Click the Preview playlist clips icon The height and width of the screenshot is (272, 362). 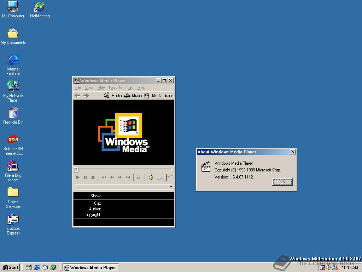pos(139,177)
